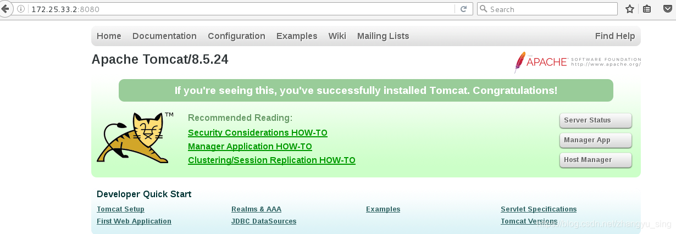
Task: Click the Apache Software Foundation logo
Action: click(577, 62)
